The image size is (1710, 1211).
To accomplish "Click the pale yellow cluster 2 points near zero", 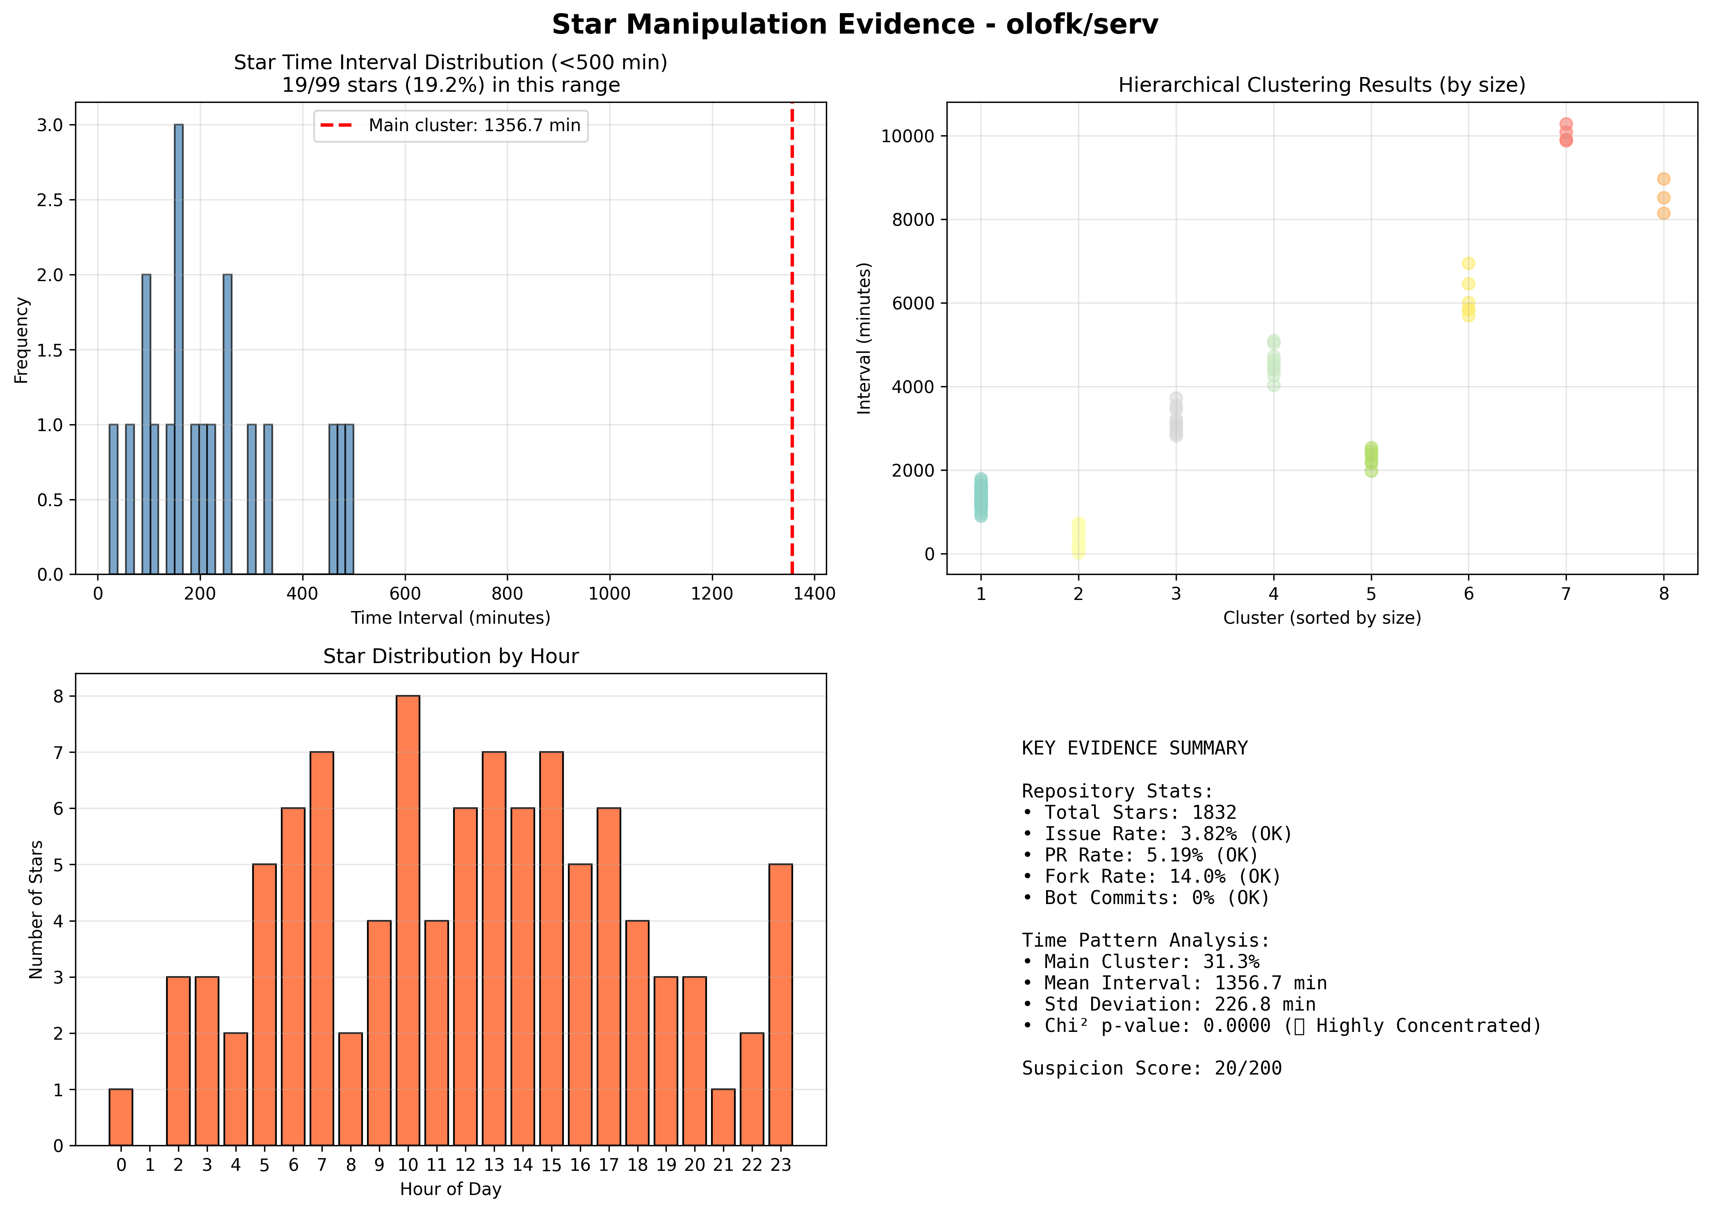I will tap(1078, 538).
